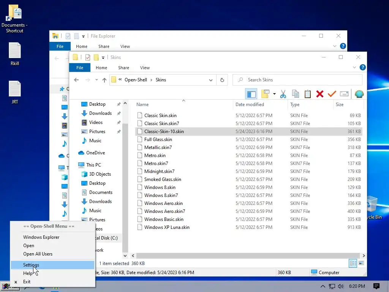The width and height of the screenshot is (389, 292).
Task: Click the orange checkmark toolbar icon
Action: click(332, 94)
